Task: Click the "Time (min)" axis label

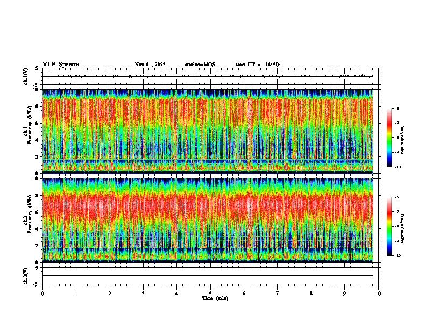Action: [215, 298]
